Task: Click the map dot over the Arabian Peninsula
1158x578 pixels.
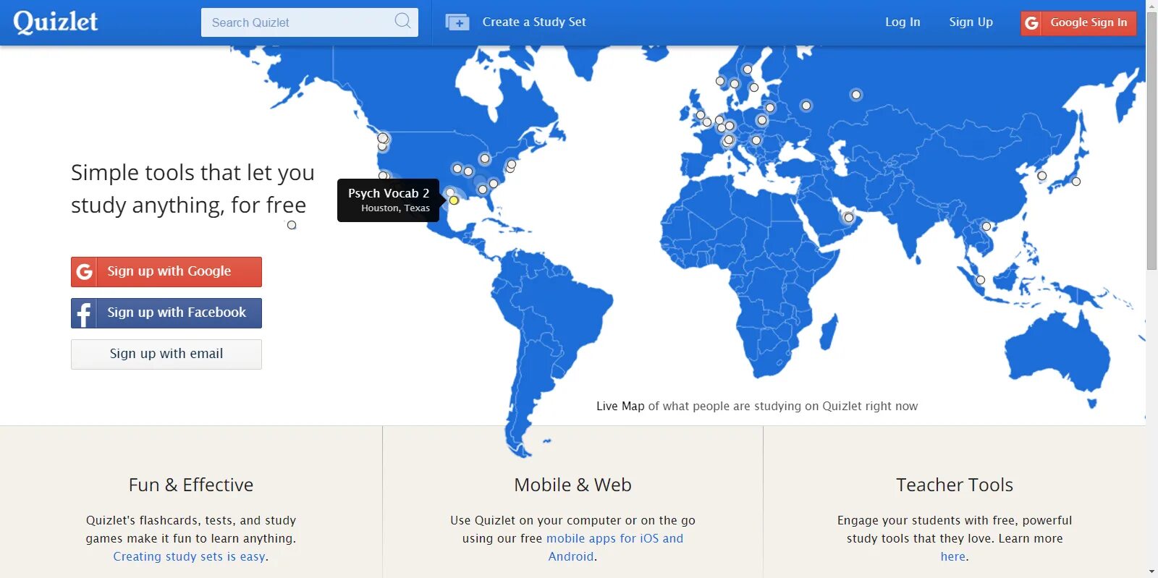Action: click(x=849, y=218)
